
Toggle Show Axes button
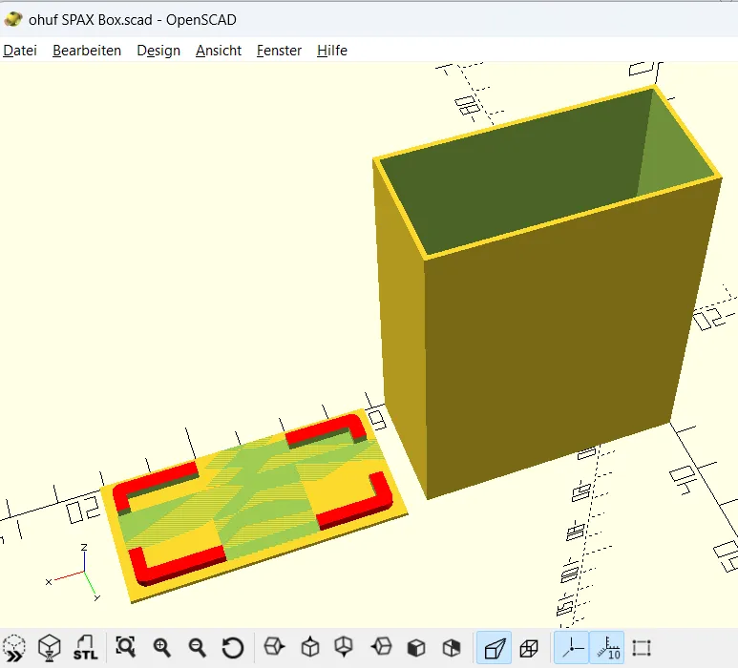(571, 648)
